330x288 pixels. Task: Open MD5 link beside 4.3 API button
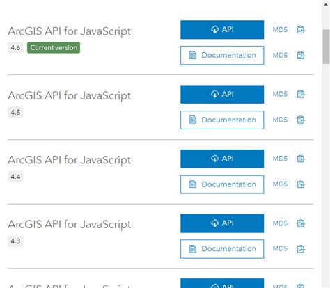coord(280,223)
